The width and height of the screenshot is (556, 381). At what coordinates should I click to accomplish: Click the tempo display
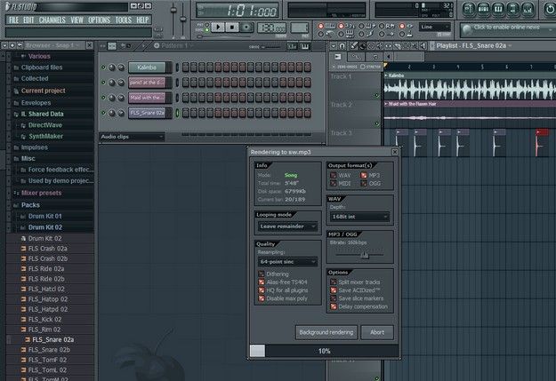tap(271, 28)
